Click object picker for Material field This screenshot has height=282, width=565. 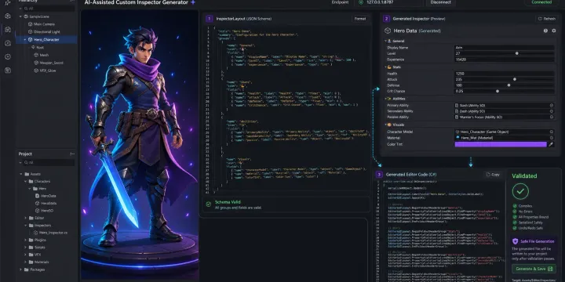[x=552, y=138]
